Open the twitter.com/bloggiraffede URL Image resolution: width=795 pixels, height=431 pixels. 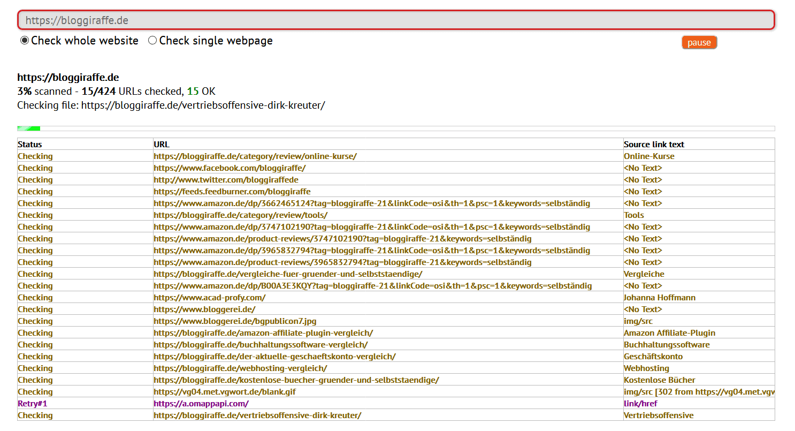[x=226, y=180]
